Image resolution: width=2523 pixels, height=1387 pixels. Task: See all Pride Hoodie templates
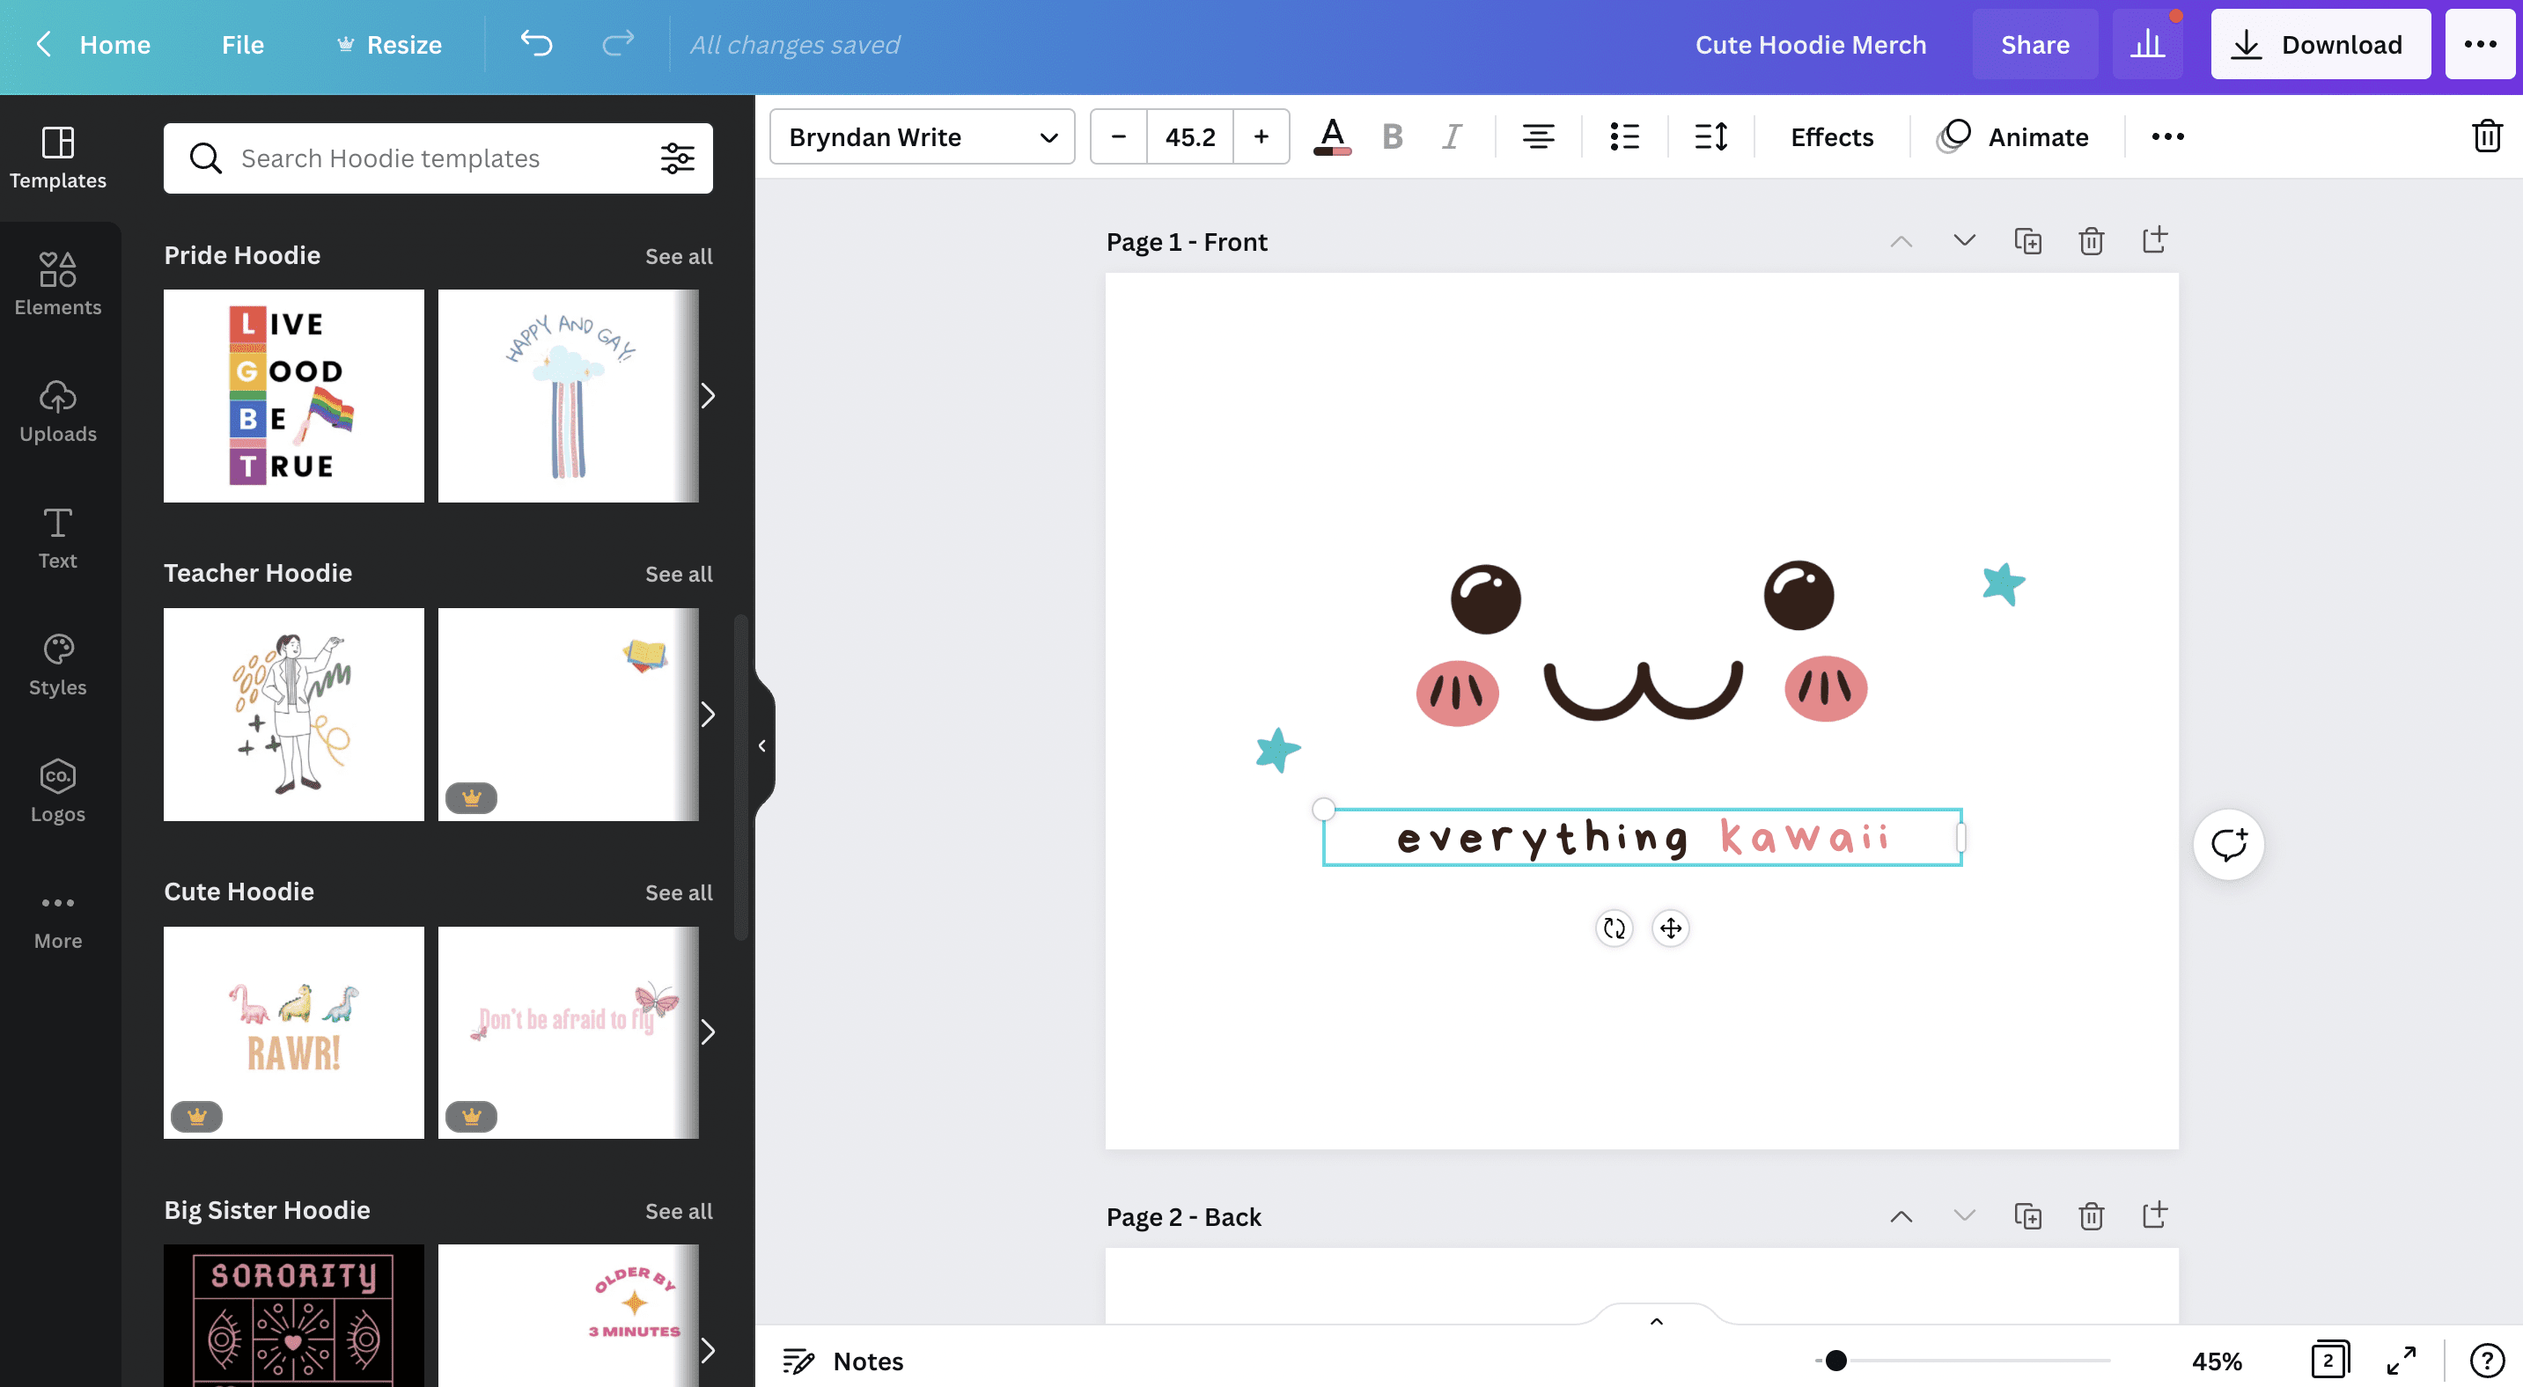point(679,255)
